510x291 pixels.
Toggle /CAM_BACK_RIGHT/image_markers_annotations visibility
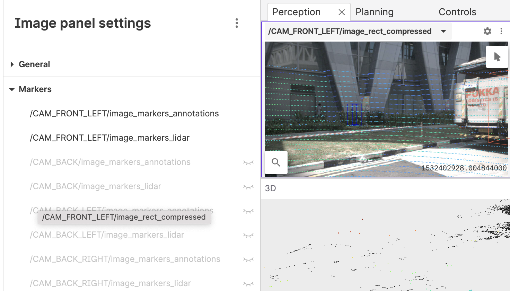tap(248, 259)
